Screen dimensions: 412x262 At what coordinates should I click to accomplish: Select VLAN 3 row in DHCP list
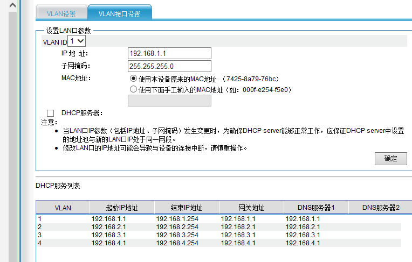218,235
